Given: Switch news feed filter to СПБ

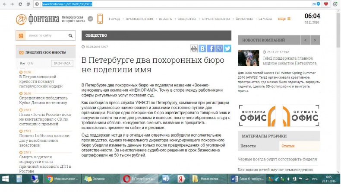Looking at the screenshot, I should pyautogui.click(x=30, y=63).
